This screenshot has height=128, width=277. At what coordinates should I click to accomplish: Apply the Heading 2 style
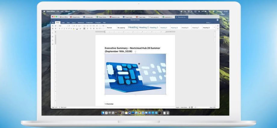143,28
